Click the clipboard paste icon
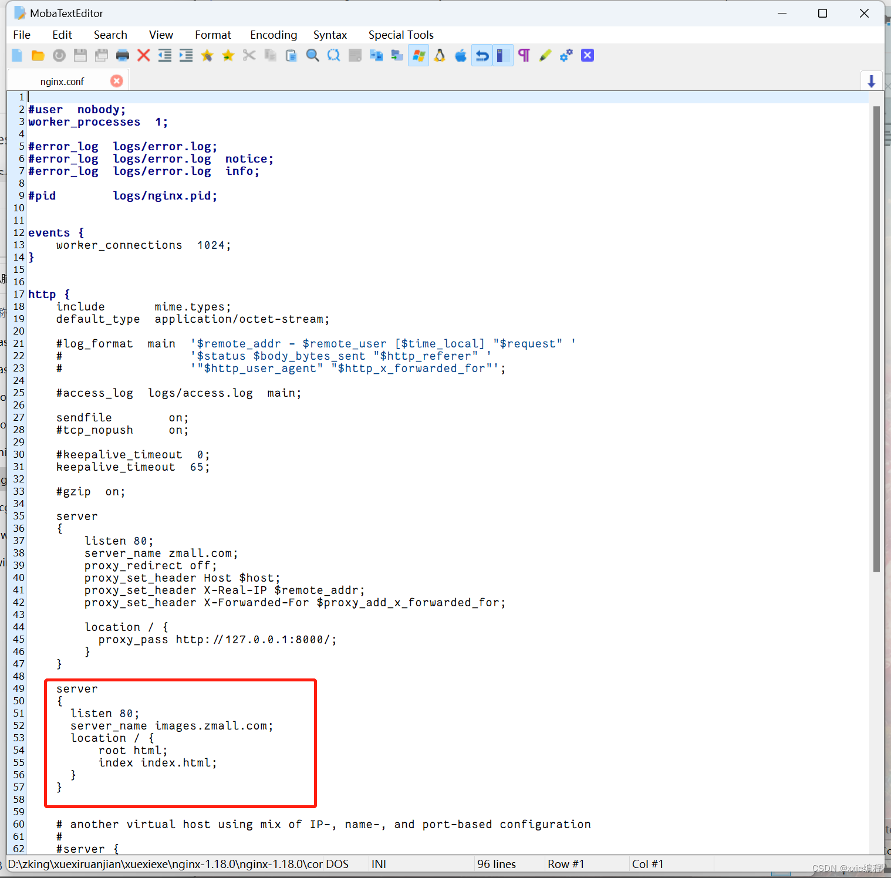Viewport: 891px width, 878px height. coord(292,56)
